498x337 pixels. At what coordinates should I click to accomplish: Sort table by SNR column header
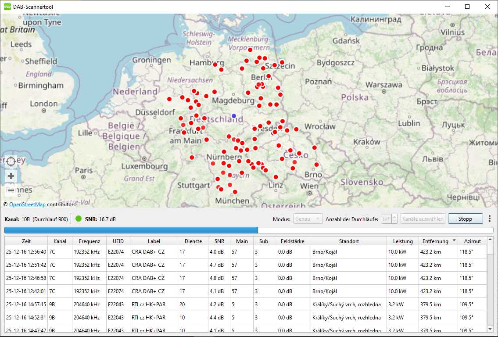coord(219,241)
